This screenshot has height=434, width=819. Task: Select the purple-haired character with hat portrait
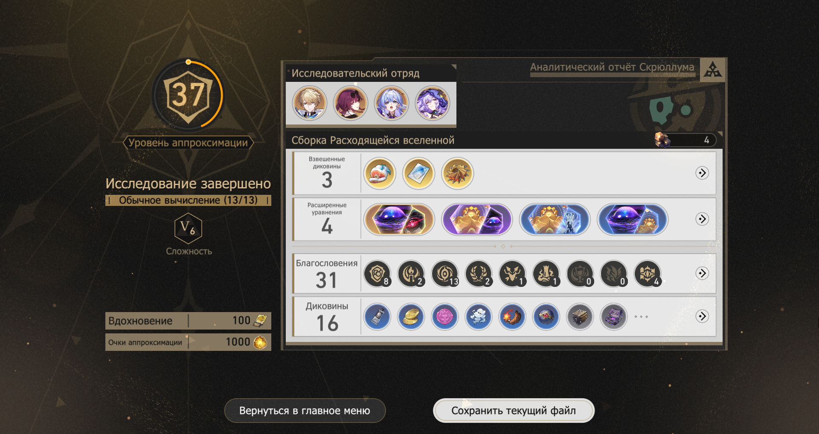pyautogui.click(x=433, y=103)
